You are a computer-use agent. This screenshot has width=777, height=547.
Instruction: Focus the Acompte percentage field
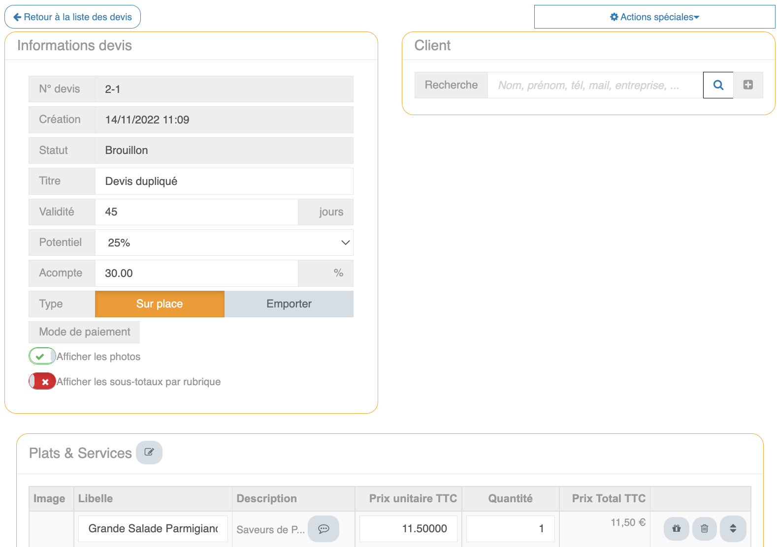[x=196, y=273]
